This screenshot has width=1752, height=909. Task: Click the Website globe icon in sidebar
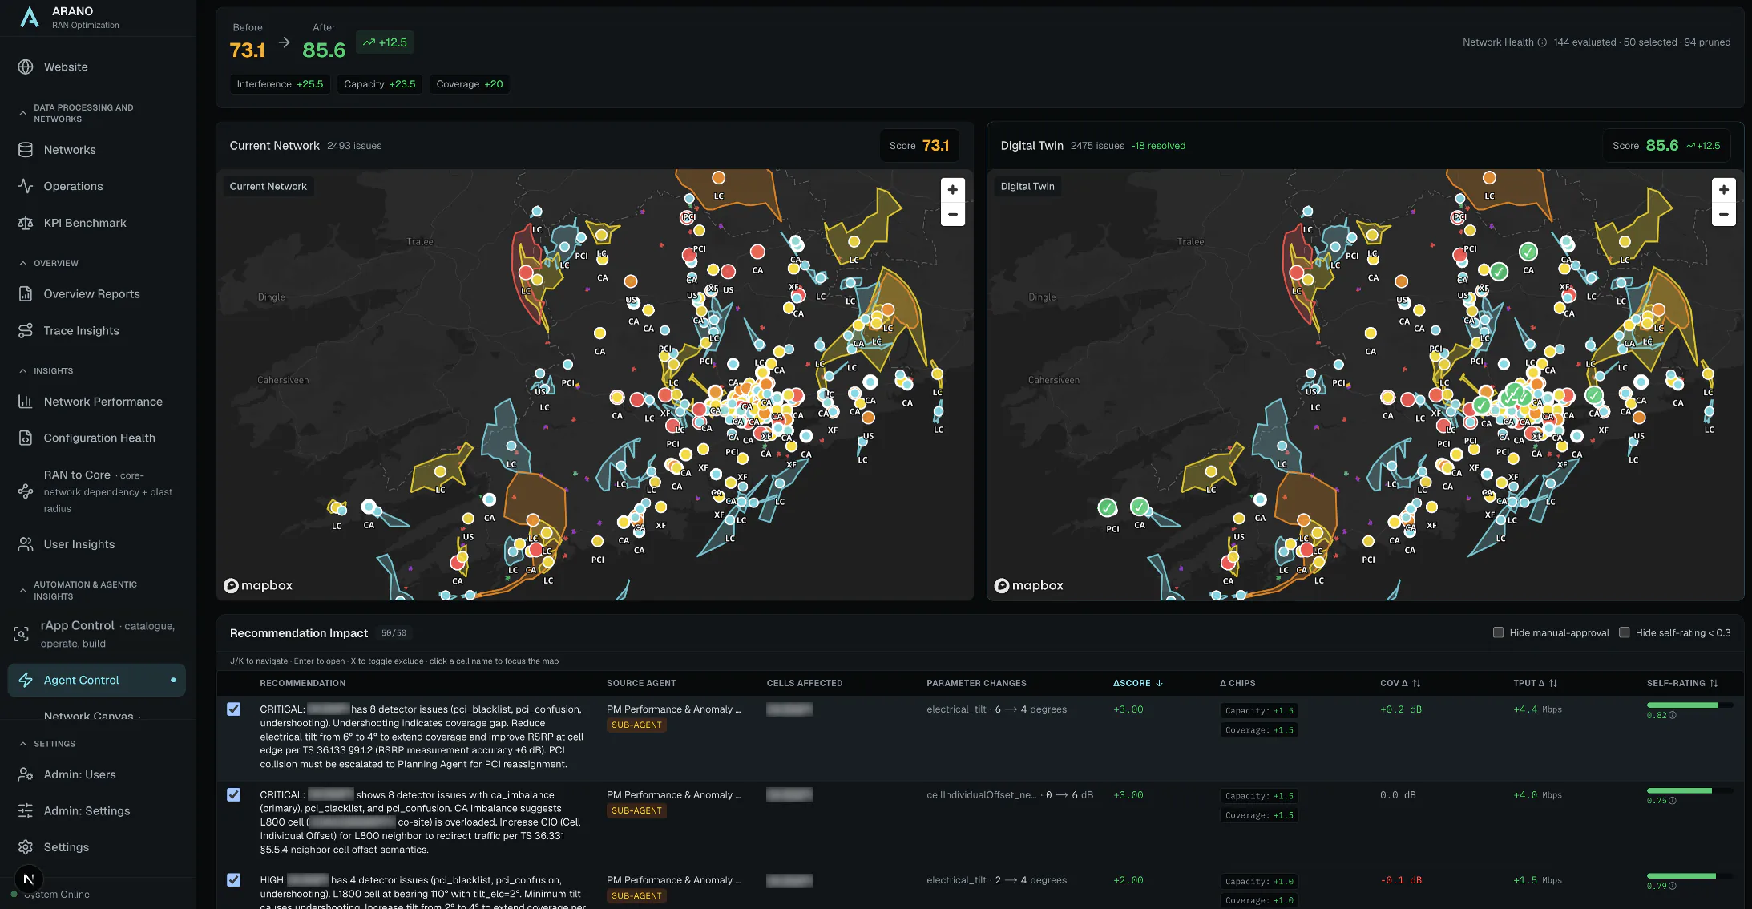click(x=26, y=67)
